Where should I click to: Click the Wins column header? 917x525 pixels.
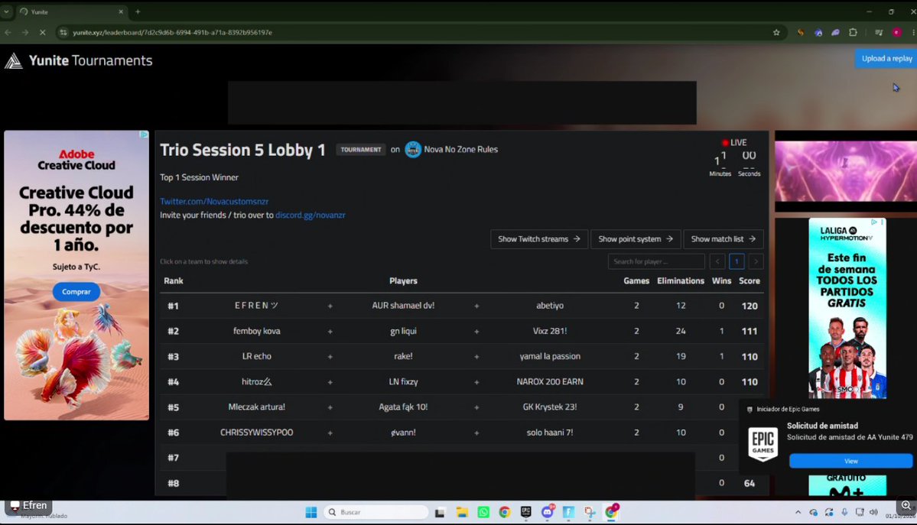pos(721,281)
